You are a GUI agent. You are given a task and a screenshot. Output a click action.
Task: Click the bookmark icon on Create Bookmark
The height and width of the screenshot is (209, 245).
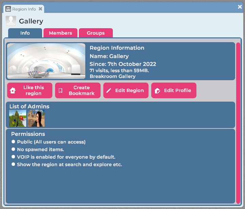tap(60, 90)
